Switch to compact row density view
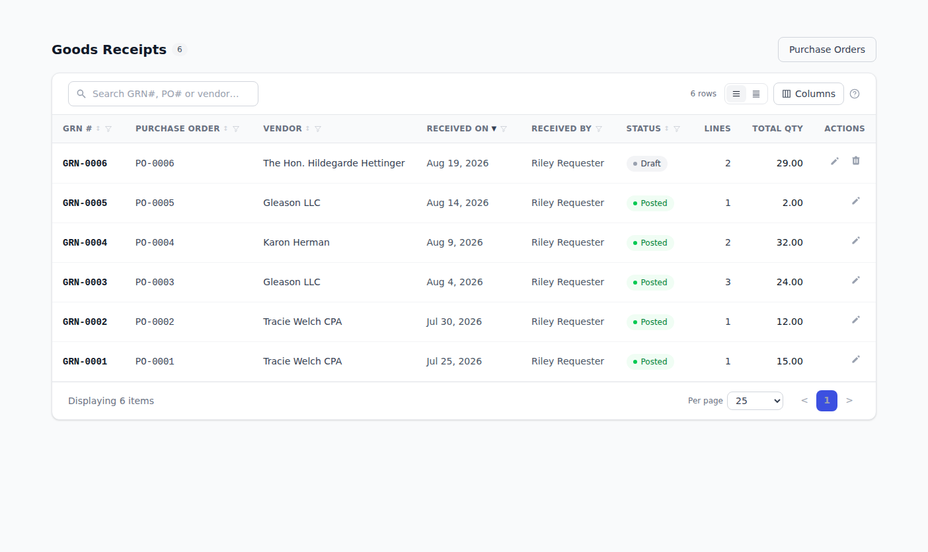Viewport: 928px width, 552px height. tap(756, 94)
